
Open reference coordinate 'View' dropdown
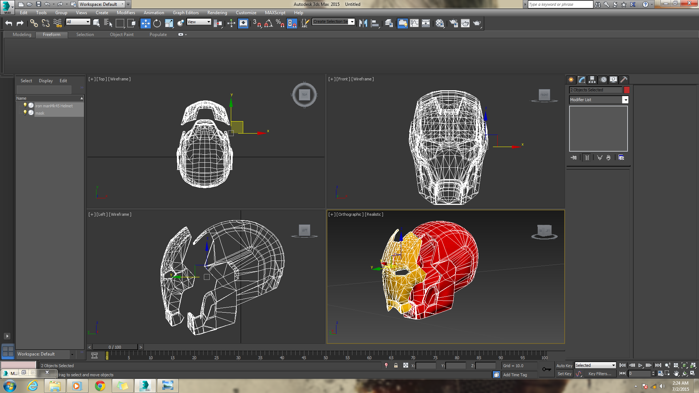(199, 22)
